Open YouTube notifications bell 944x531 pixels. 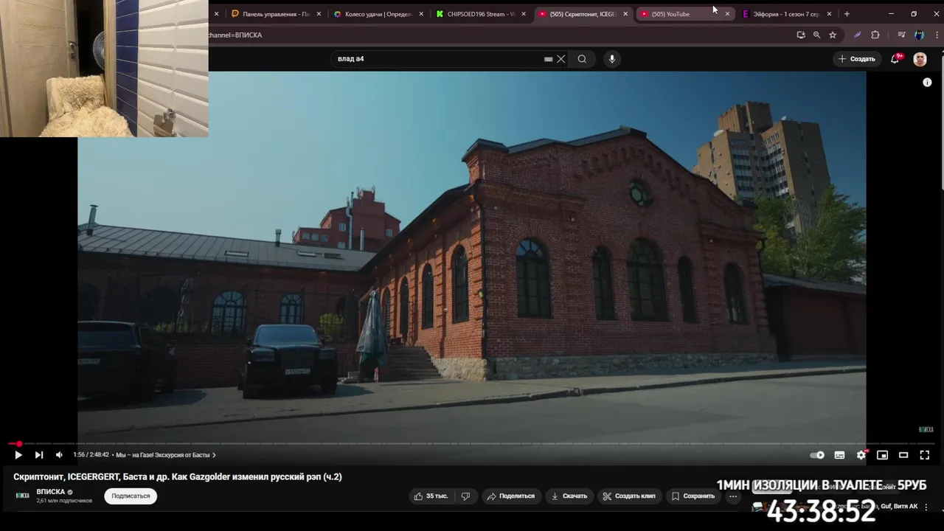(895, 59)
